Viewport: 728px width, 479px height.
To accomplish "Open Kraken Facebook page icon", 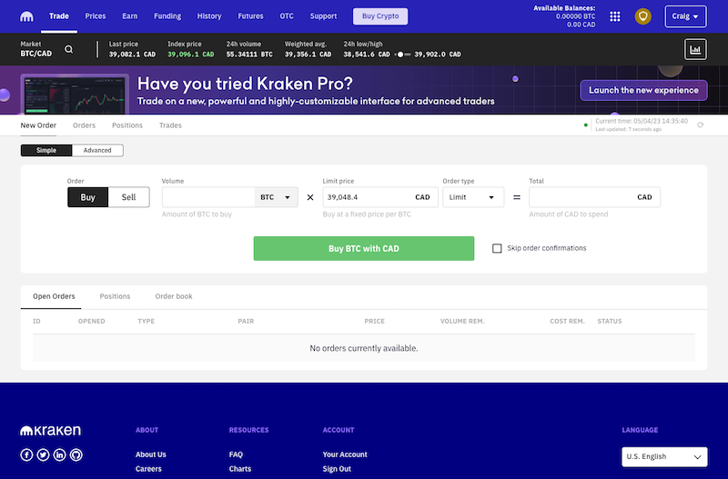I will pos(26,454).
